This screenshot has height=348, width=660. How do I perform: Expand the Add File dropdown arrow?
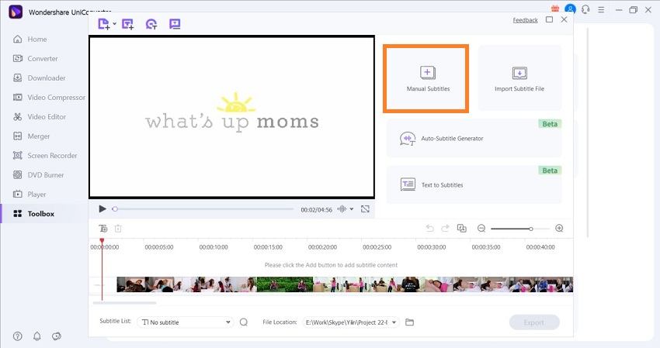(x=114, y=24)
